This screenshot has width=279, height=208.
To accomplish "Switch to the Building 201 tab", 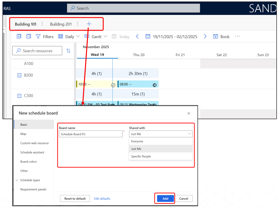I will tap(61, 24).
